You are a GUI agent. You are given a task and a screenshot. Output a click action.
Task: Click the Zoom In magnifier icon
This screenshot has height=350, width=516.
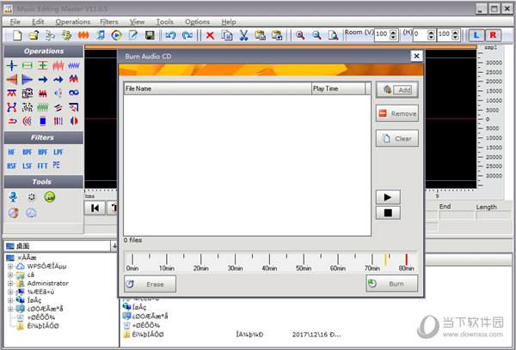click(300, 35)
